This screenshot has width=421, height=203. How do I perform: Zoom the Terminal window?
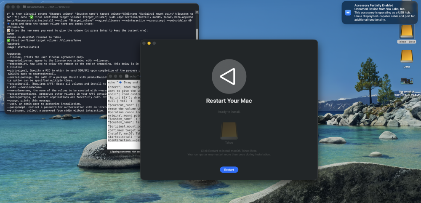pos(18,7)
